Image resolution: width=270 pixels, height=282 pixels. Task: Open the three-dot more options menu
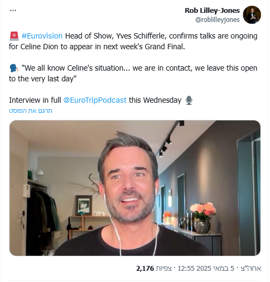(x=13, y=10)
